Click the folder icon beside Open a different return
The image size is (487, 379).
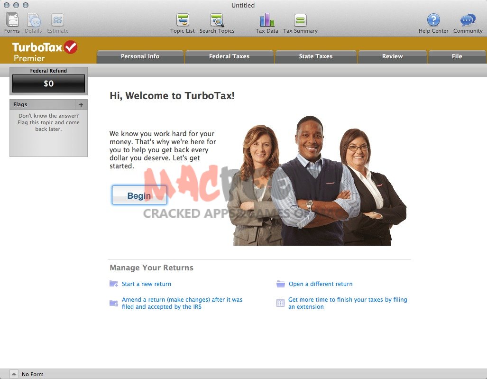pos(280,284)
